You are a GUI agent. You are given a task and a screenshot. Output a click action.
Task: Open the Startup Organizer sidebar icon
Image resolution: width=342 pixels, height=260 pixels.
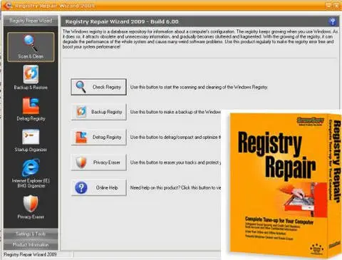tap(31, 140)
